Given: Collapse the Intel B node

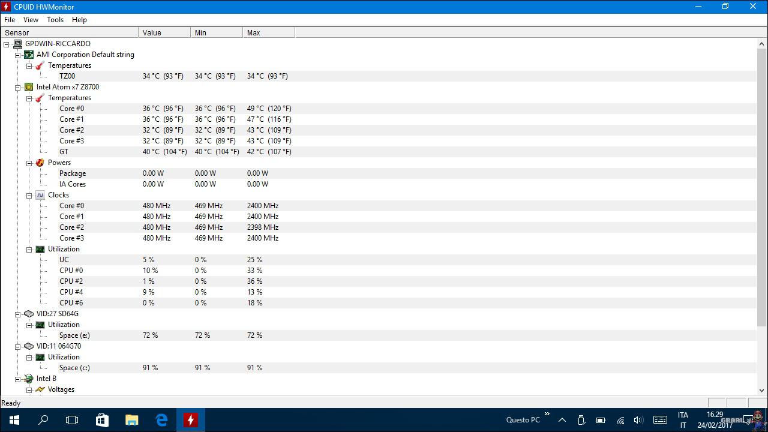Looking at the screenshot, I should [17, 379].
